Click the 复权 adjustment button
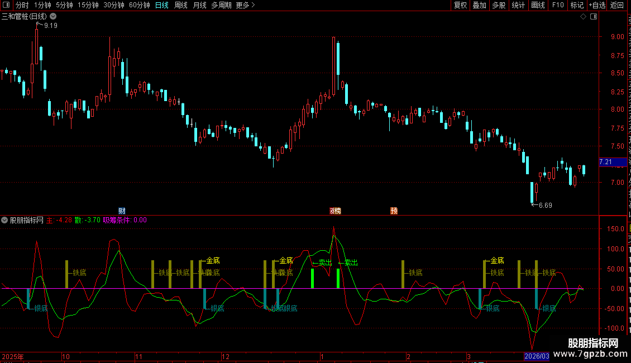The height and width of the screenshot is (363, 631). point(460,5)
